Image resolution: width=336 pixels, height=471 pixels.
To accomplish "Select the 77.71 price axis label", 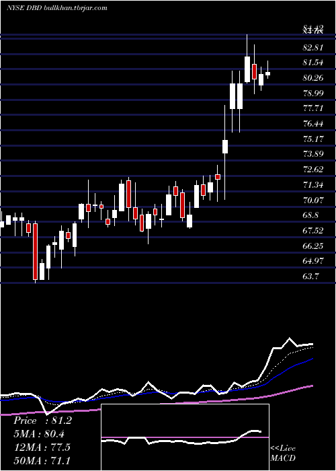I will [x=313, y=108].
